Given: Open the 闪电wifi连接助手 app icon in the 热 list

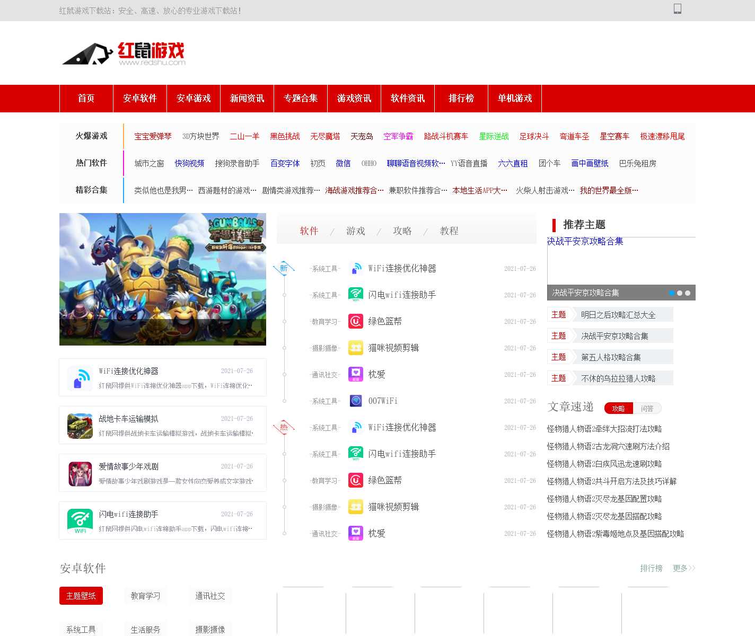Looking at the screenshot, I should 356,454.
